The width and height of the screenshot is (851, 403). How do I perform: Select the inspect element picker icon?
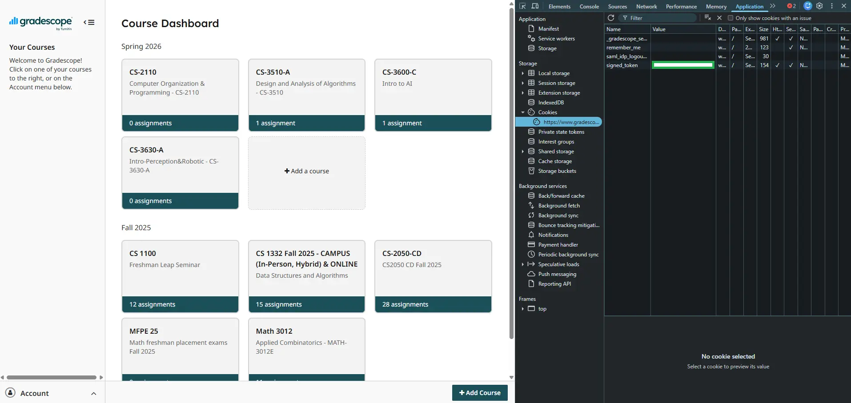coord(522,6)
